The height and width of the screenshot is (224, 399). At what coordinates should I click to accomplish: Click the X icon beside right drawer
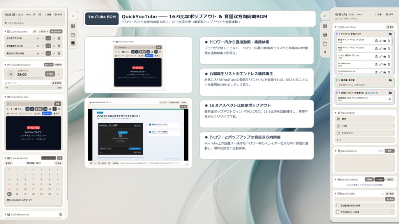325,52
